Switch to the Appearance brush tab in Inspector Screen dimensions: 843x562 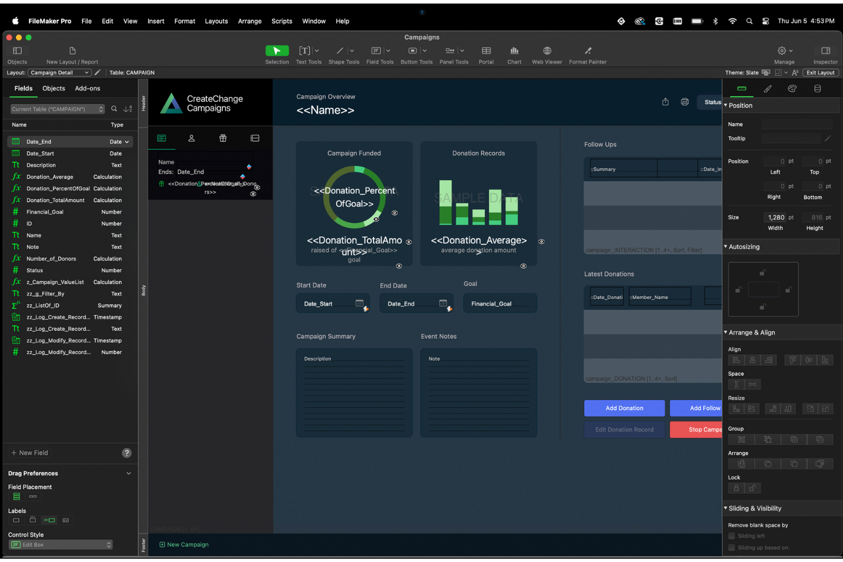pyautogui.click(x=767, y=88)
